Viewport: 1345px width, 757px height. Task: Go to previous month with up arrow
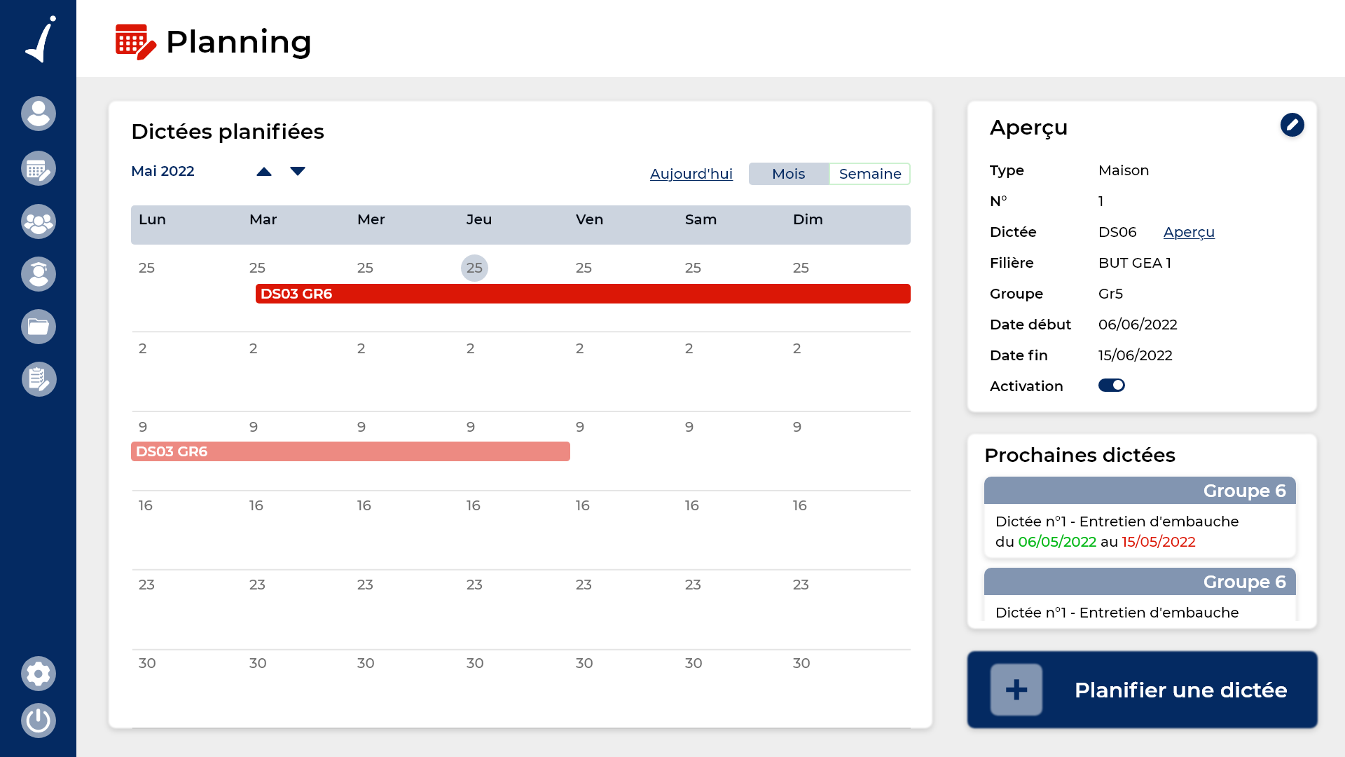pyautogui.click(x=264, y=172)
